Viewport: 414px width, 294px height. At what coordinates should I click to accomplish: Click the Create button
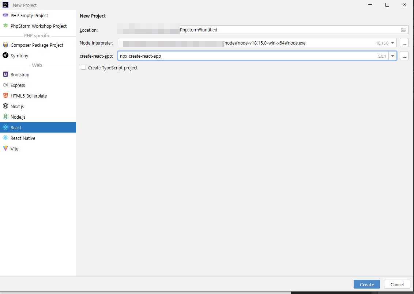(x=367, y=285)
